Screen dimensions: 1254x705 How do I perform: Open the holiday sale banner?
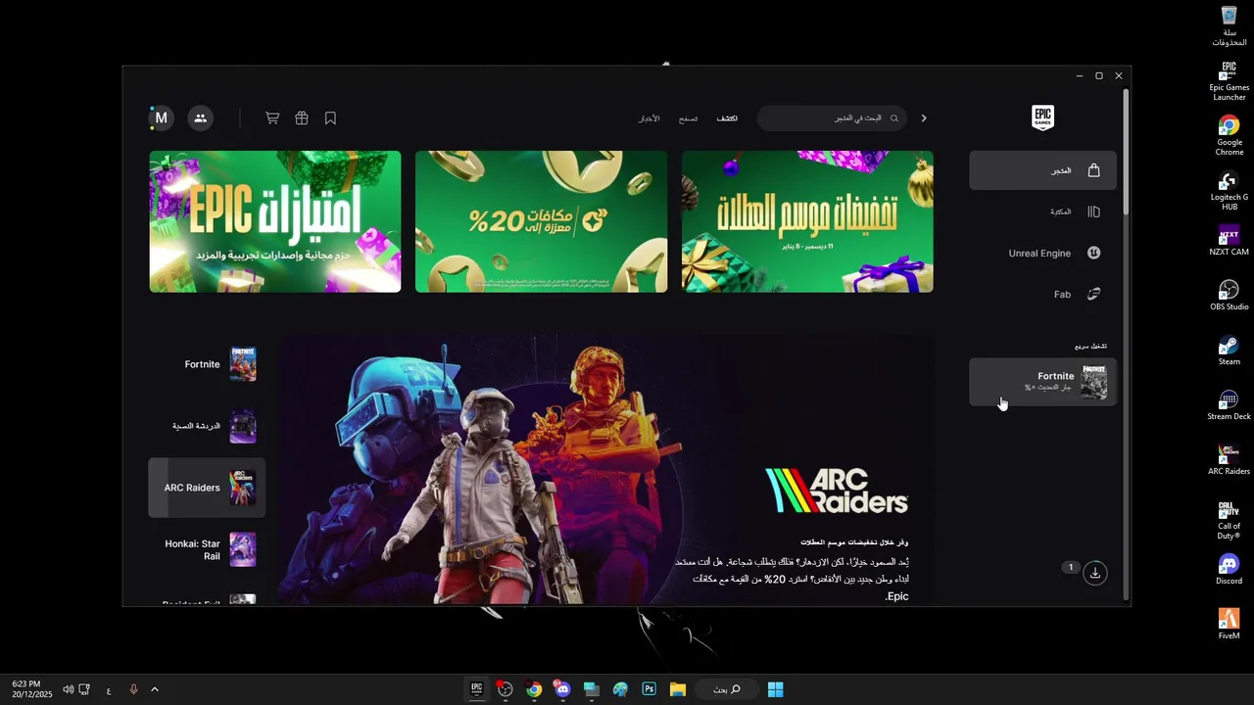807,221
